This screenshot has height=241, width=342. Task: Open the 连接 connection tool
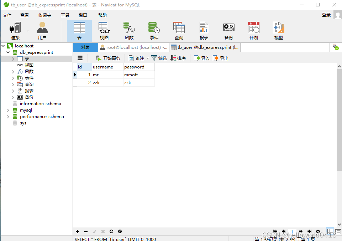(15, 31)
